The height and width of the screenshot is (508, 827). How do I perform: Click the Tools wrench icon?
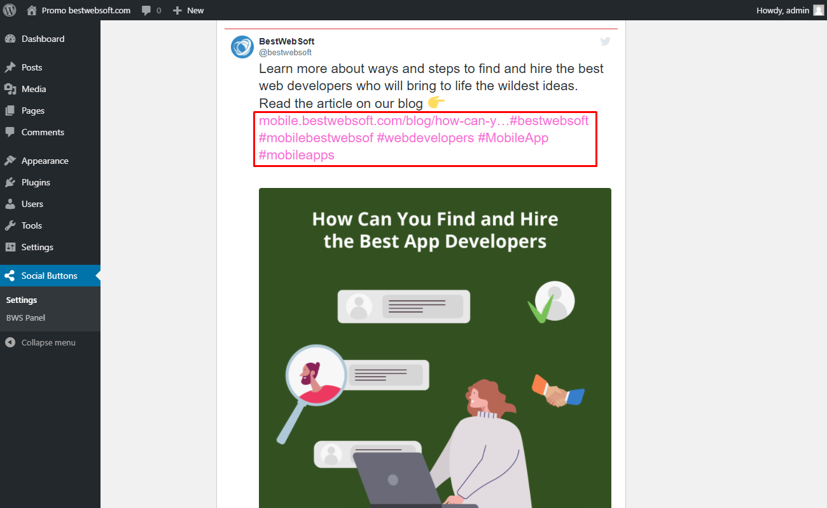pos(10,225)
